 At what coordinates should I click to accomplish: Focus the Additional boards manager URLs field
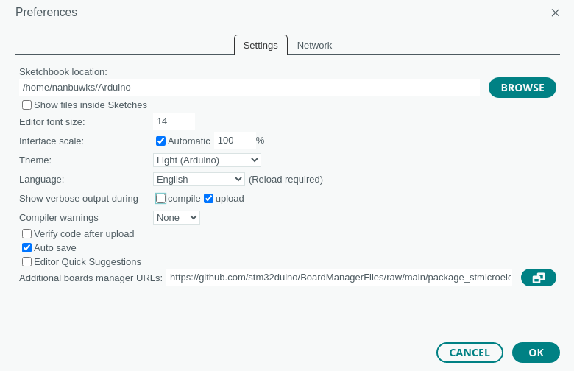(339, 278)
